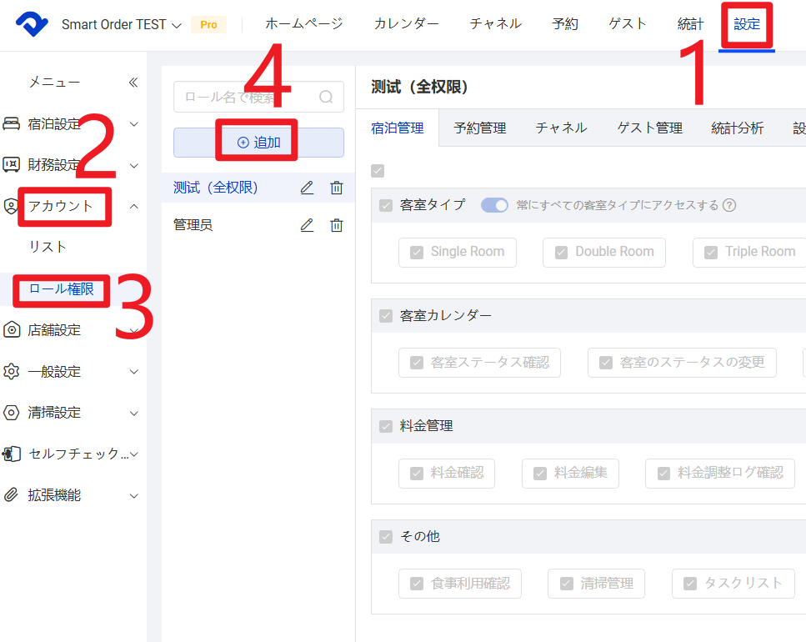Switch to the 宿泊管理 permission tab
Image resolution: width=806 pixels, height=642 pixels.
pos(397,128)
